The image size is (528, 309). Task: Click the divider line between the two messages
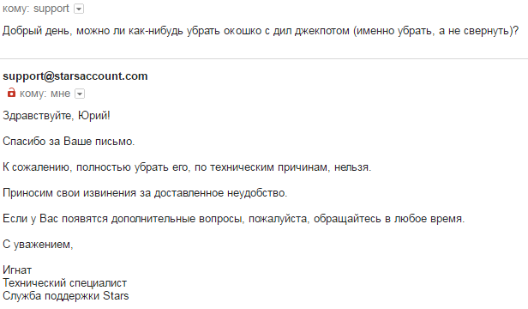[264, 58]
